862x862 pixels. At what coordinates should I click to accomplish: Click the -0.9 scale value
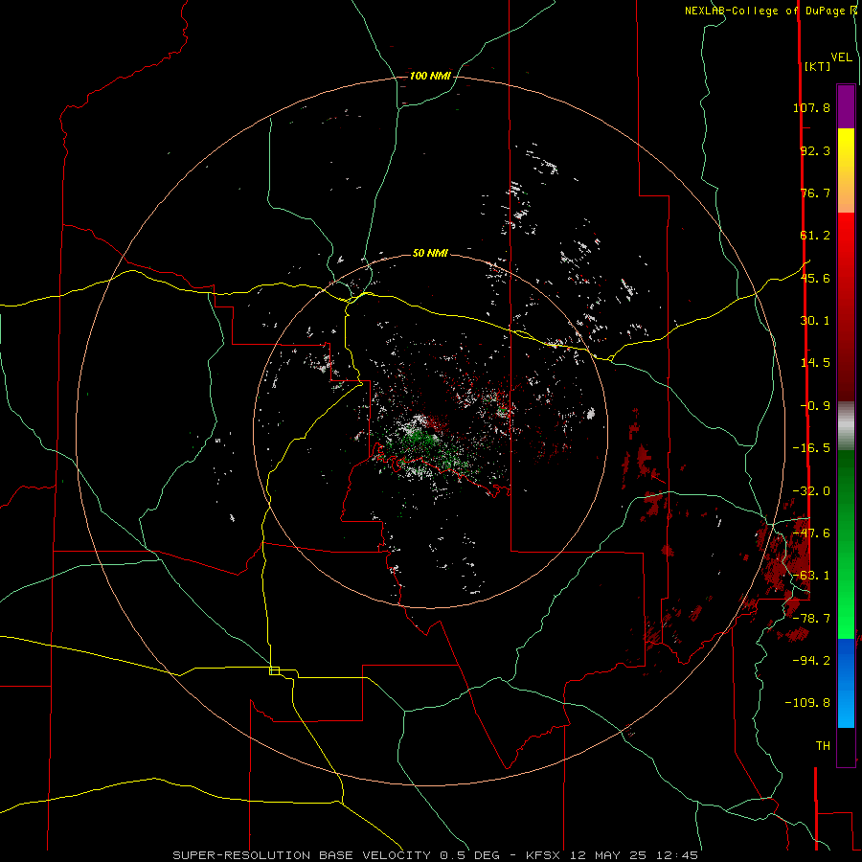point(815,406)
